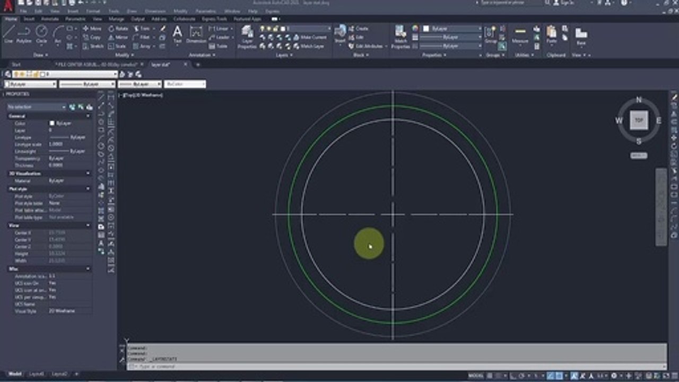The width and height of the screenshot is (679, 382).
Task: Click the Mirror tool
Action: tap(119, 37)
